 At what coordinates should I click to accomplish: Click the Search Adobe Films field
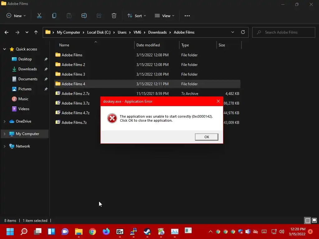click(x=283, y=32)
